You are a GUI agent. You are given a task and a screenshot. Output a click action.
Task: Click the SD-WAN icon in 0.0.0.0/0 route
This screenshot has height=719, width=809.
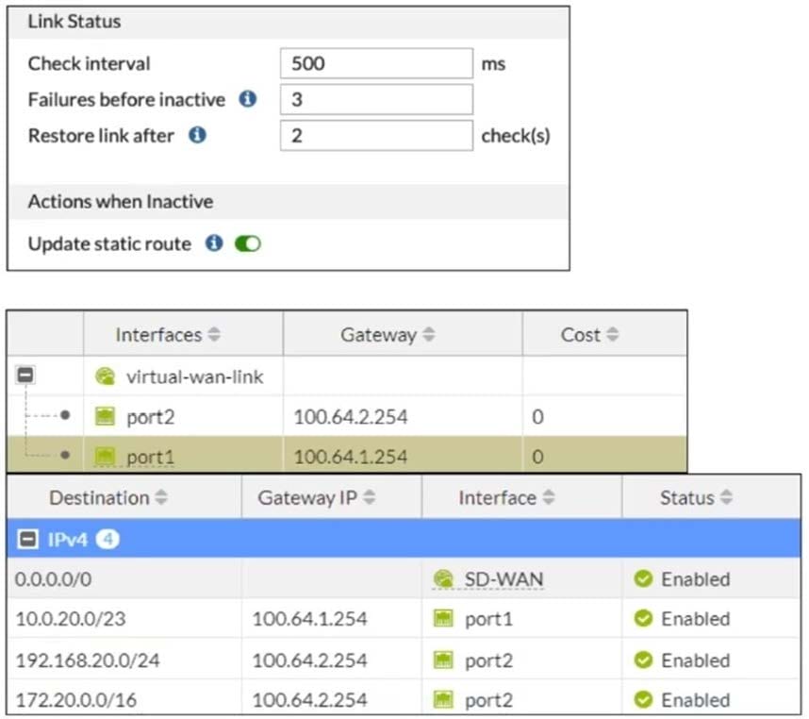[443, 578]
